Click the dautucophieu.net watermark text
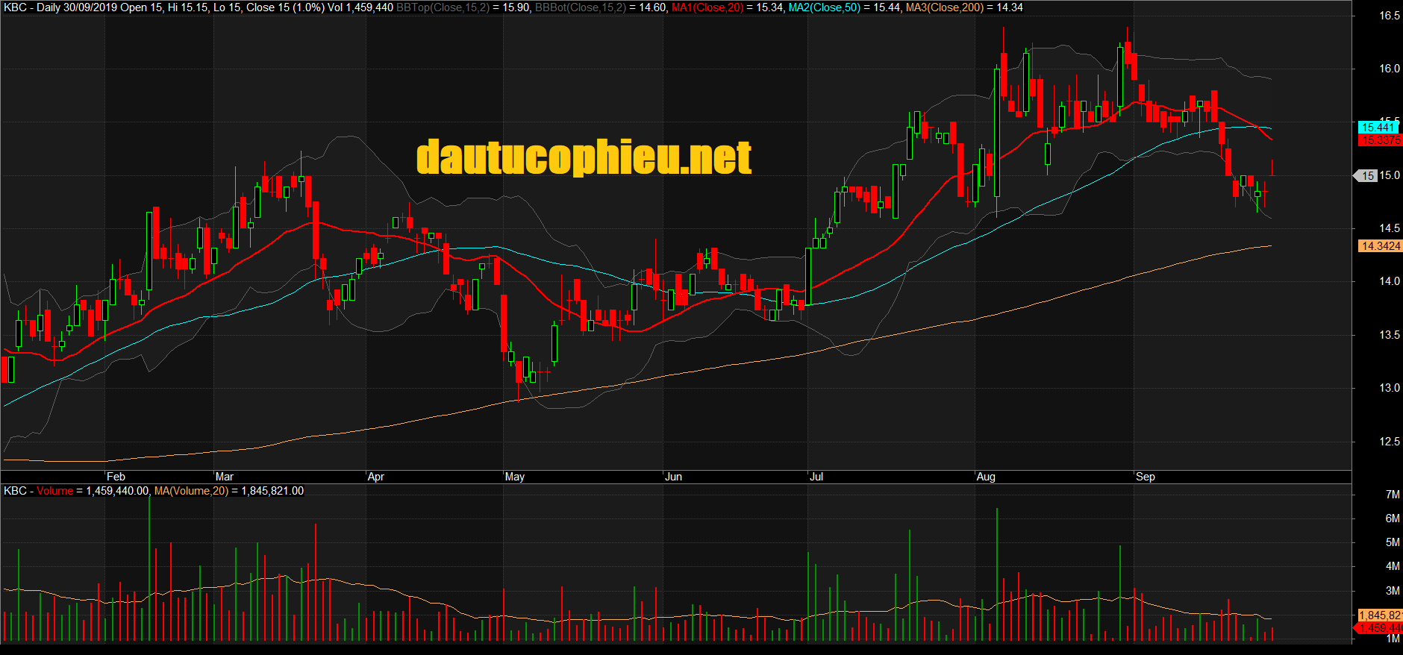This screenshot has width=1403, height=655. point(584,157)
